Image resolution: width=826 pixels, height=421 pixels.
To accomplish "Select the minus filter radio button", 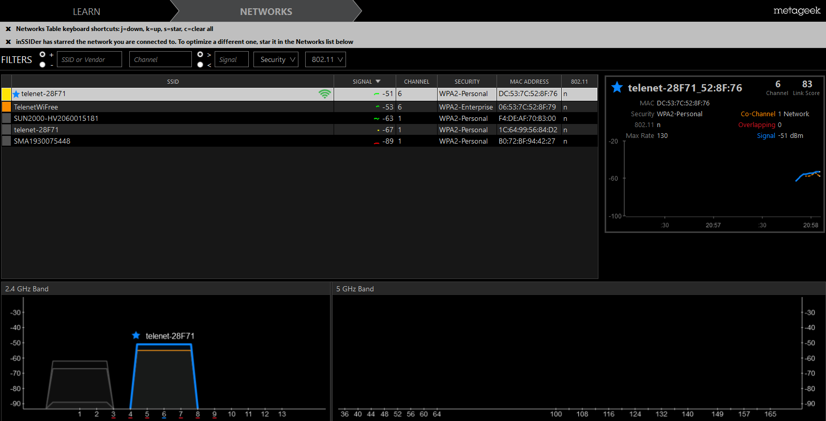I will click(42, 65).
